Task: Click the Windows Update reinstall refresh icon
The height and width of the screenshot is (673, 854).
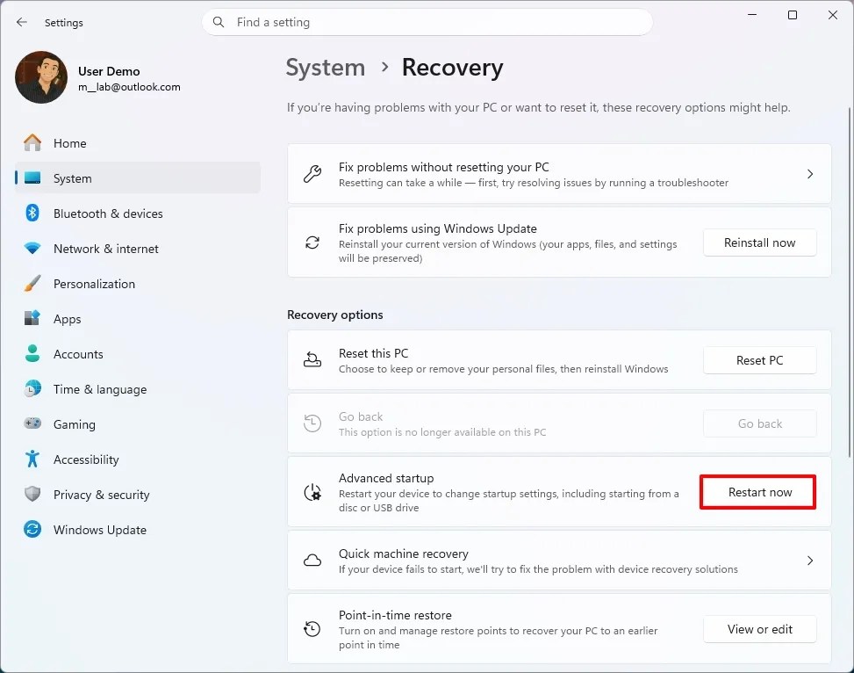Action: pos(312,242)
